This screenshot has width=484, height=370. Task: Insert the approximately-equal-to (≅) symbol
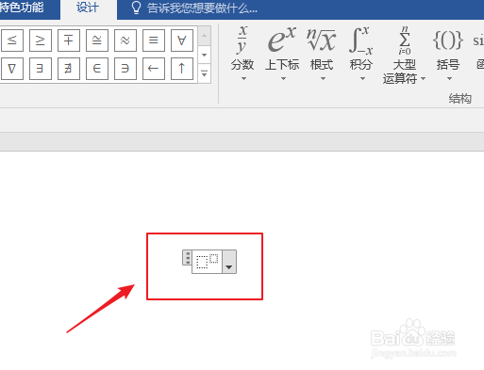coord(97,40)
